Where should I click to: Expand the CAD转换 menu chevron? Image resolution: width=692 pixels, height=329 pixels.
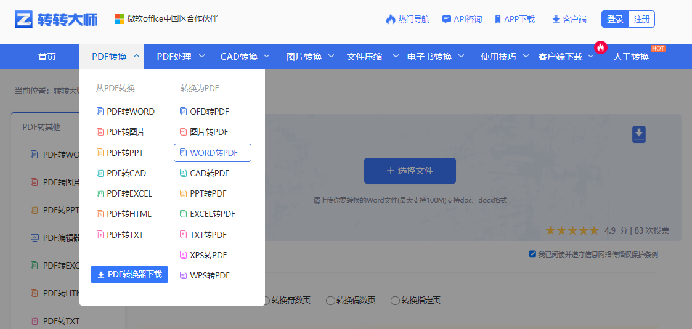(267, 56)
